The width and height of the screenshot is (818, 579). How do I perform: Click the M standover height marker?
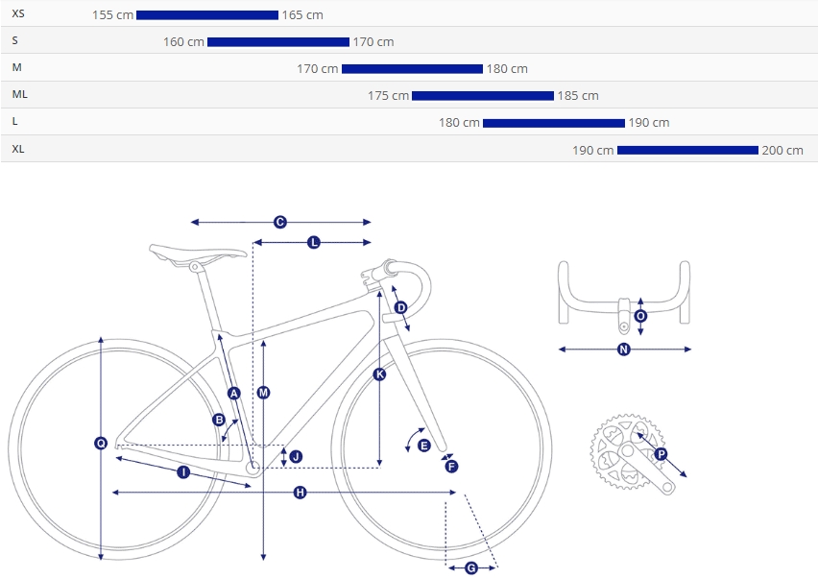tap(263, 393)
